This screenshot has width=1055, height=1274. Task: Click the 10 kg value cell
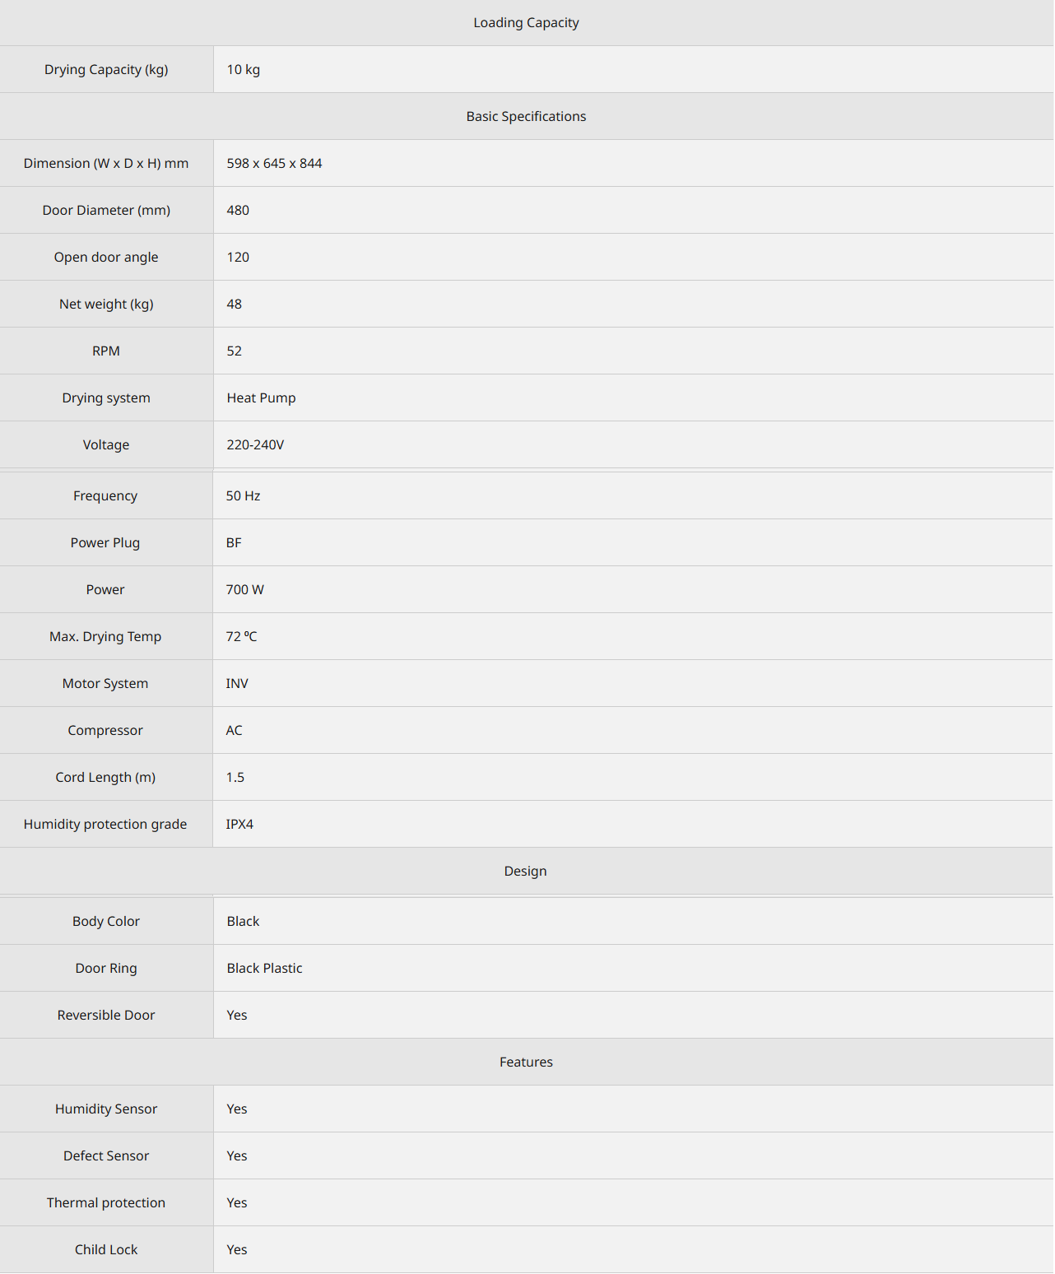634,69
